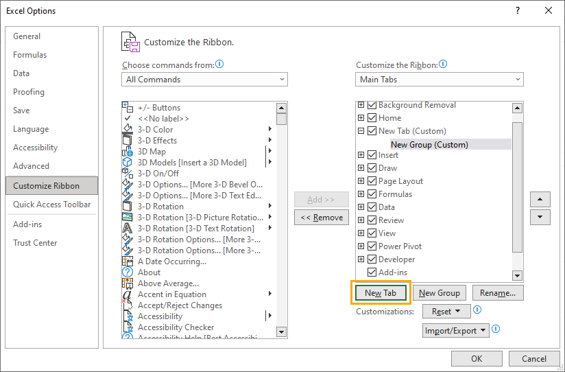
Task: Click the Accent in Equation icon
Action: [128, 294]
